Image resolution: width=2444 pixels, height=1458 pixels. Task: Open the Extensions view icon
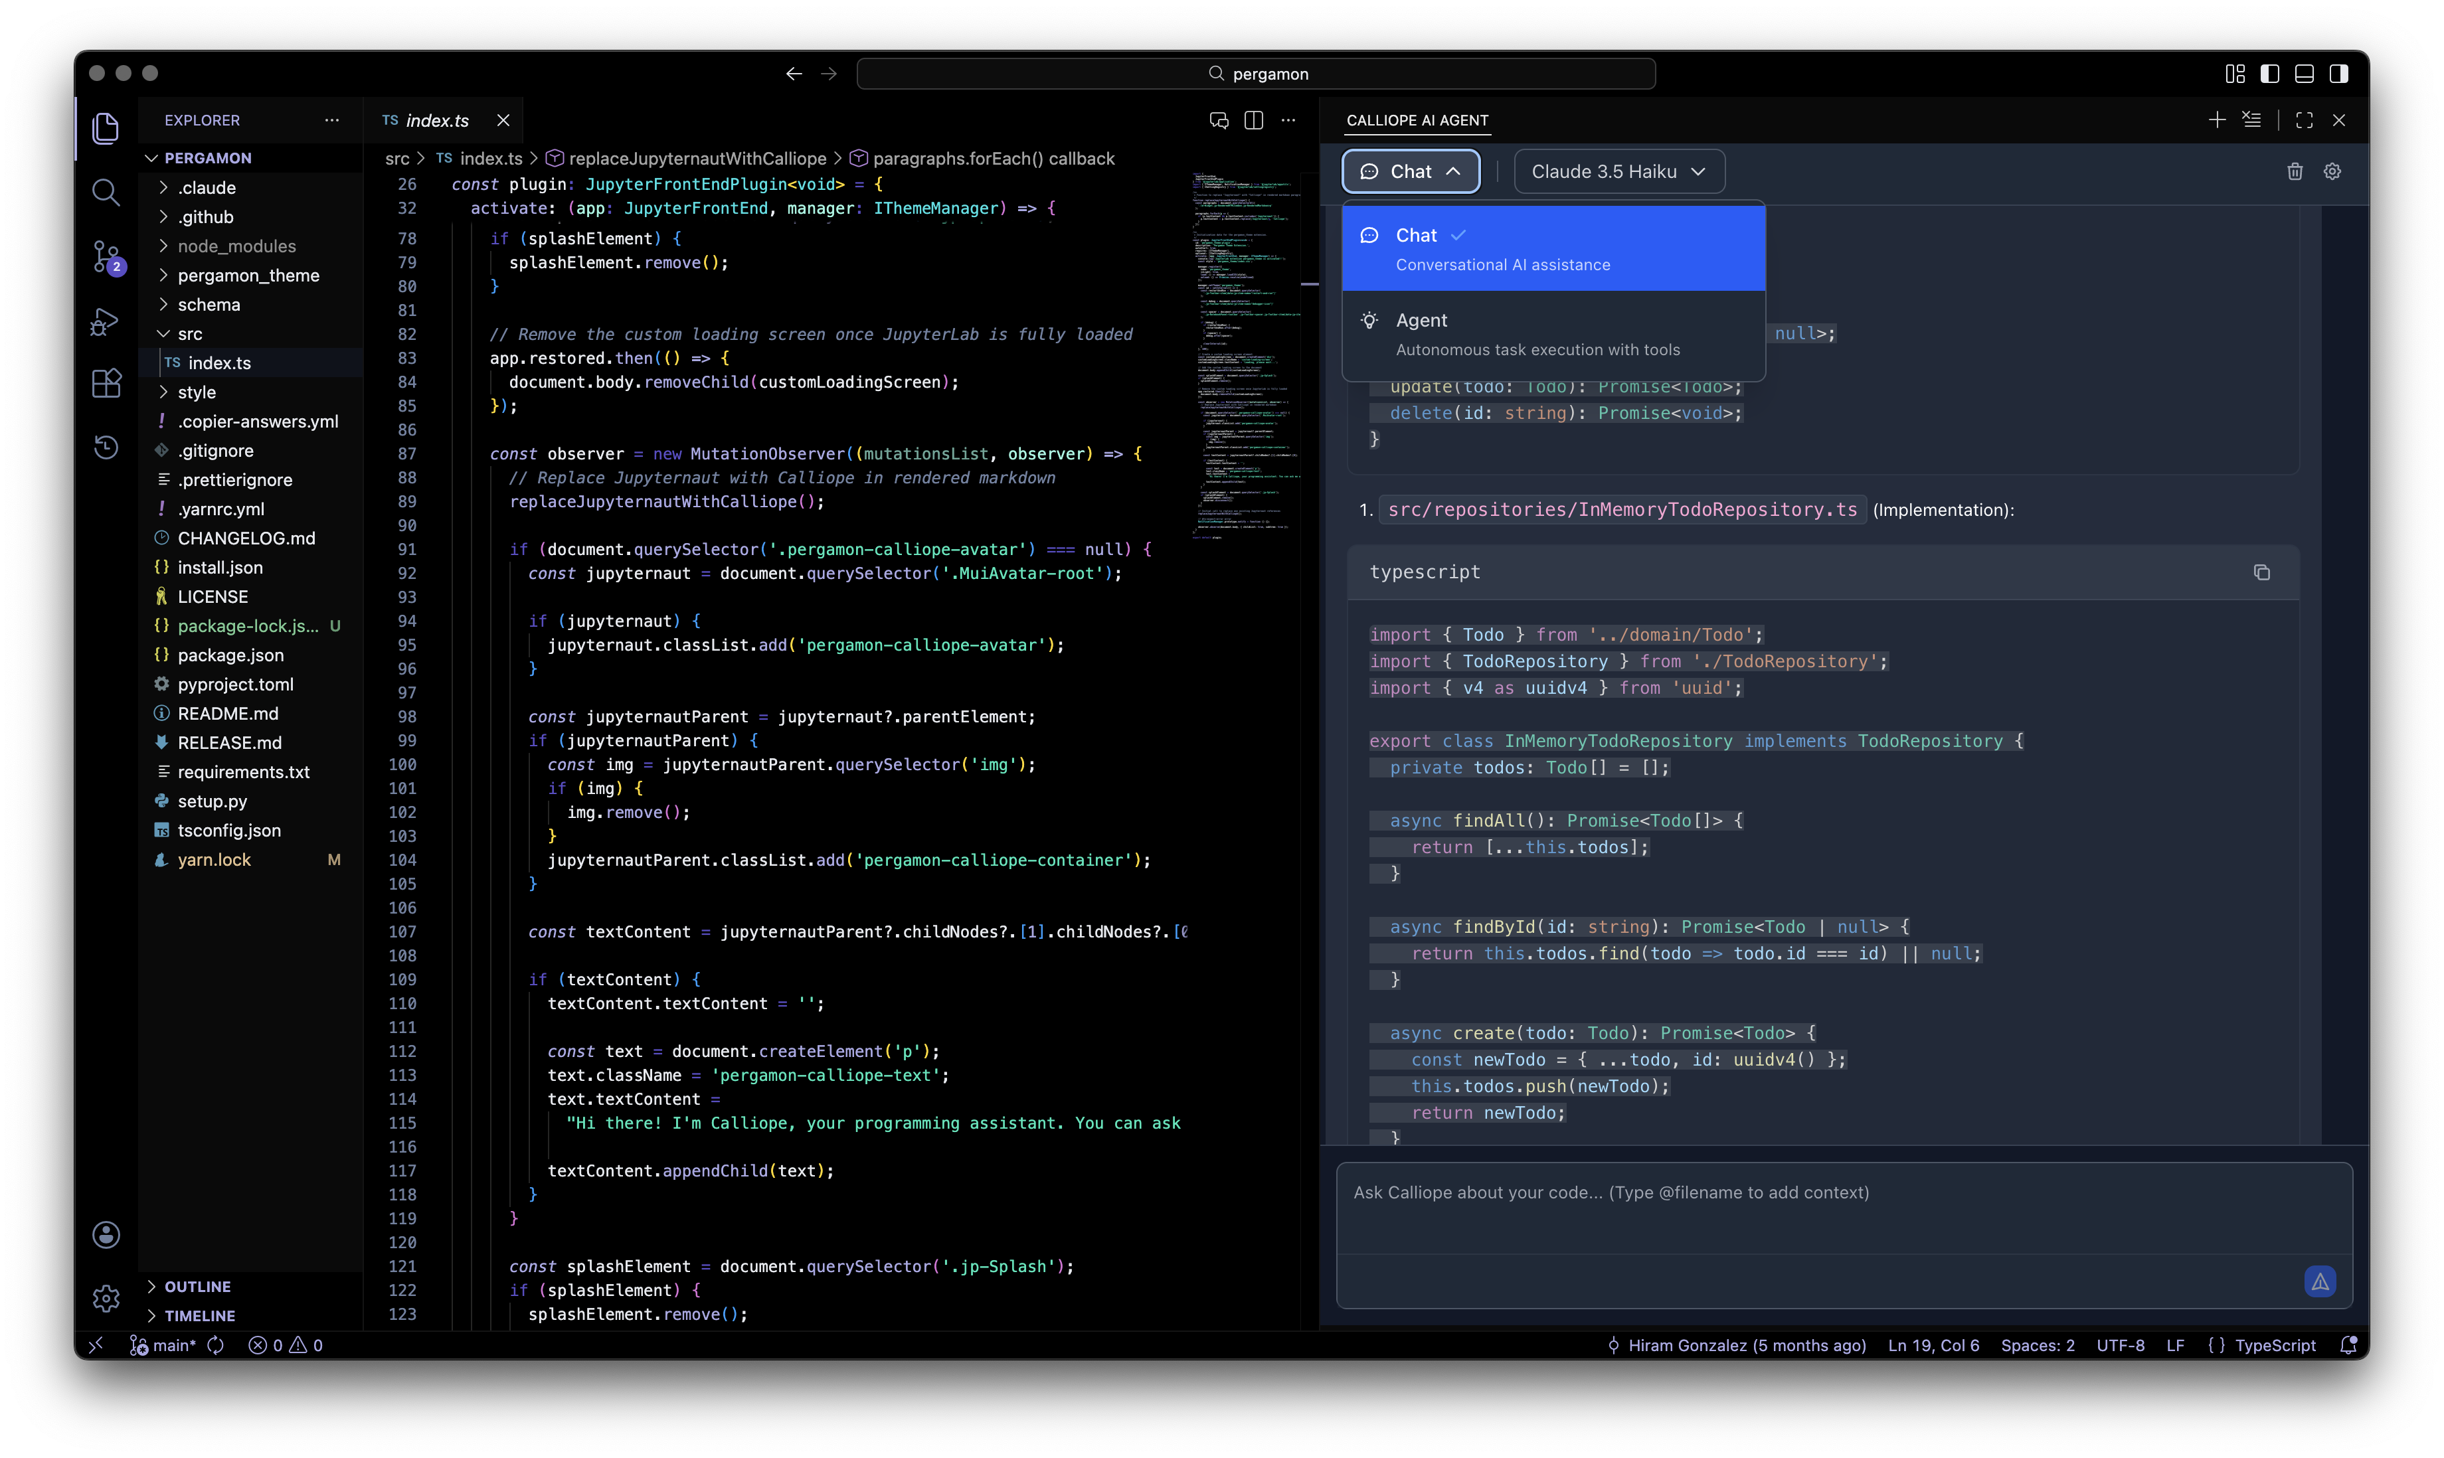(106, 383)
